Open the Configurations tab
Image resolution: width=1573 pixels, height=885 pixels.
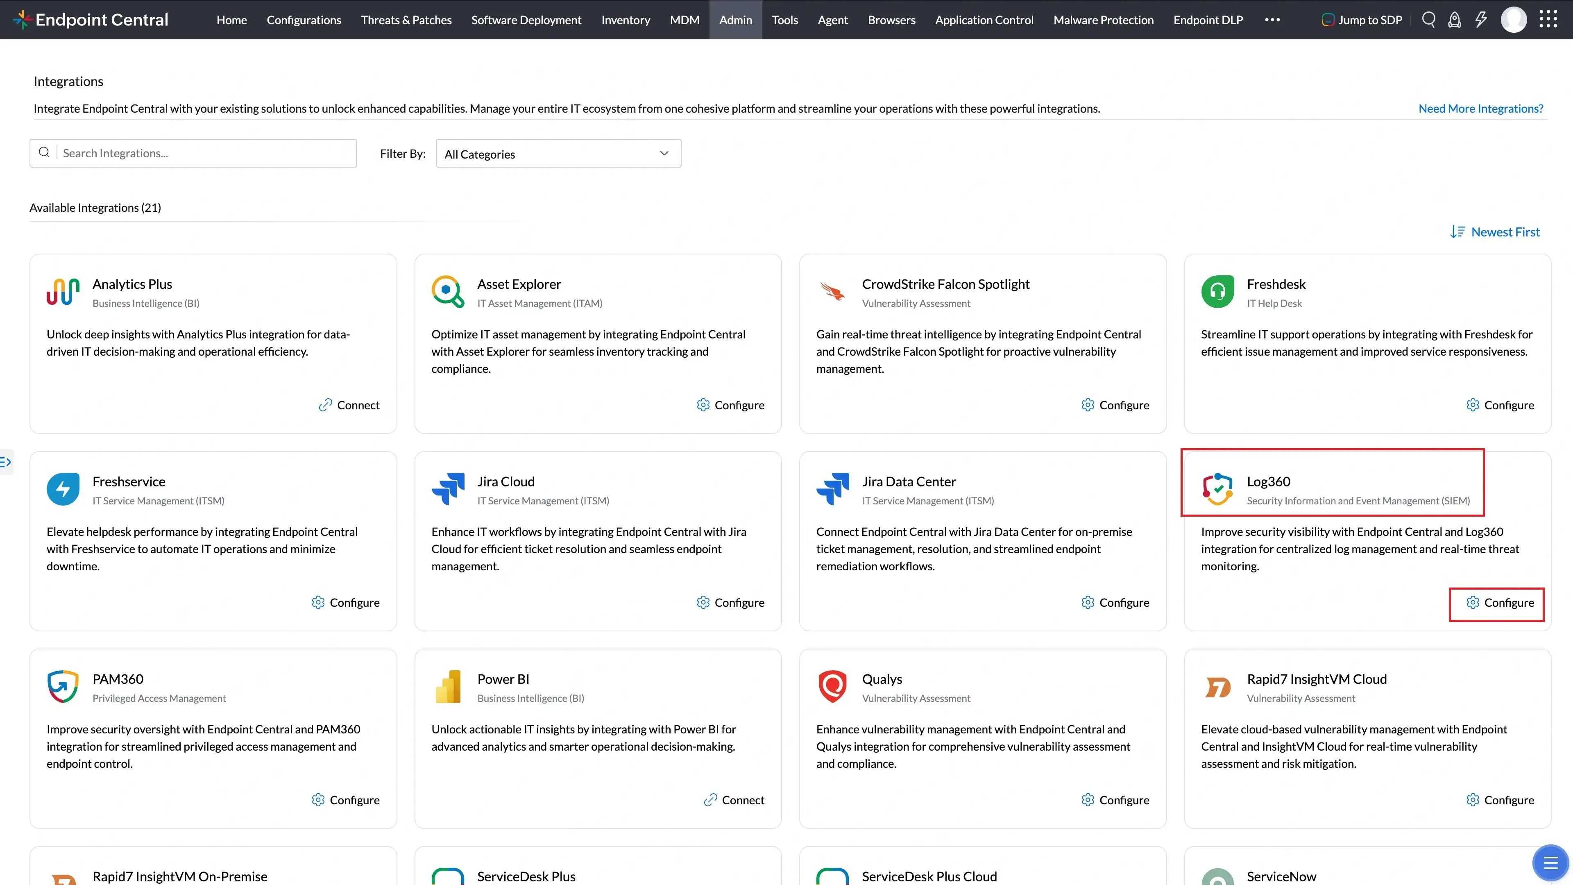pos(304,20)
